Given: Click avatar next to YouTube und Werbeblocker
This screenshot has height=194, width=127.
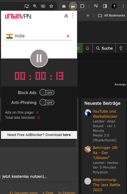Looking at the screenshot, I should 88,113.
